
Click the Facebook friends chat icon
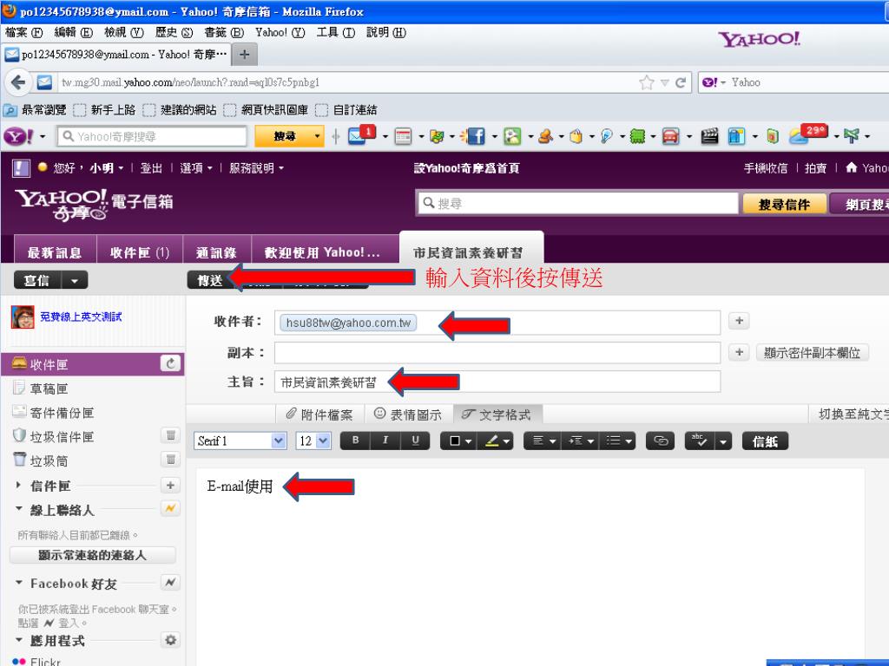coord(170,582)
